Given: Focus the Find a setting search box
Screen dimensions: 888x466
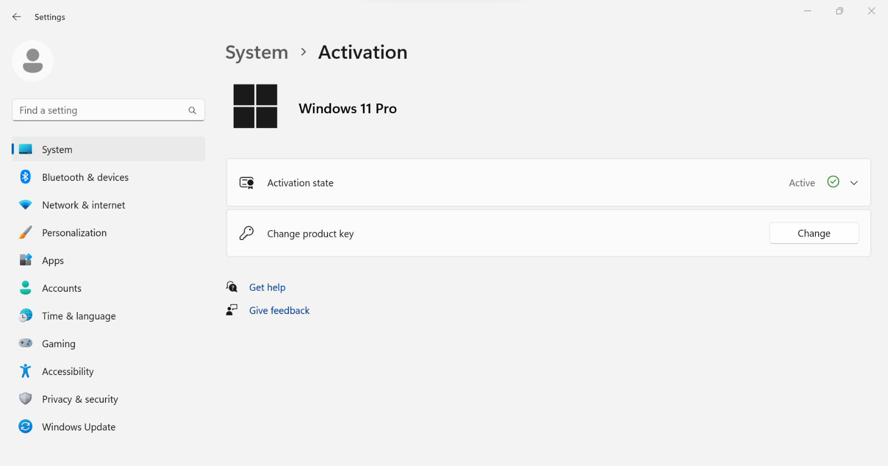Looking at the screenshot, I should tap(100, 110).
